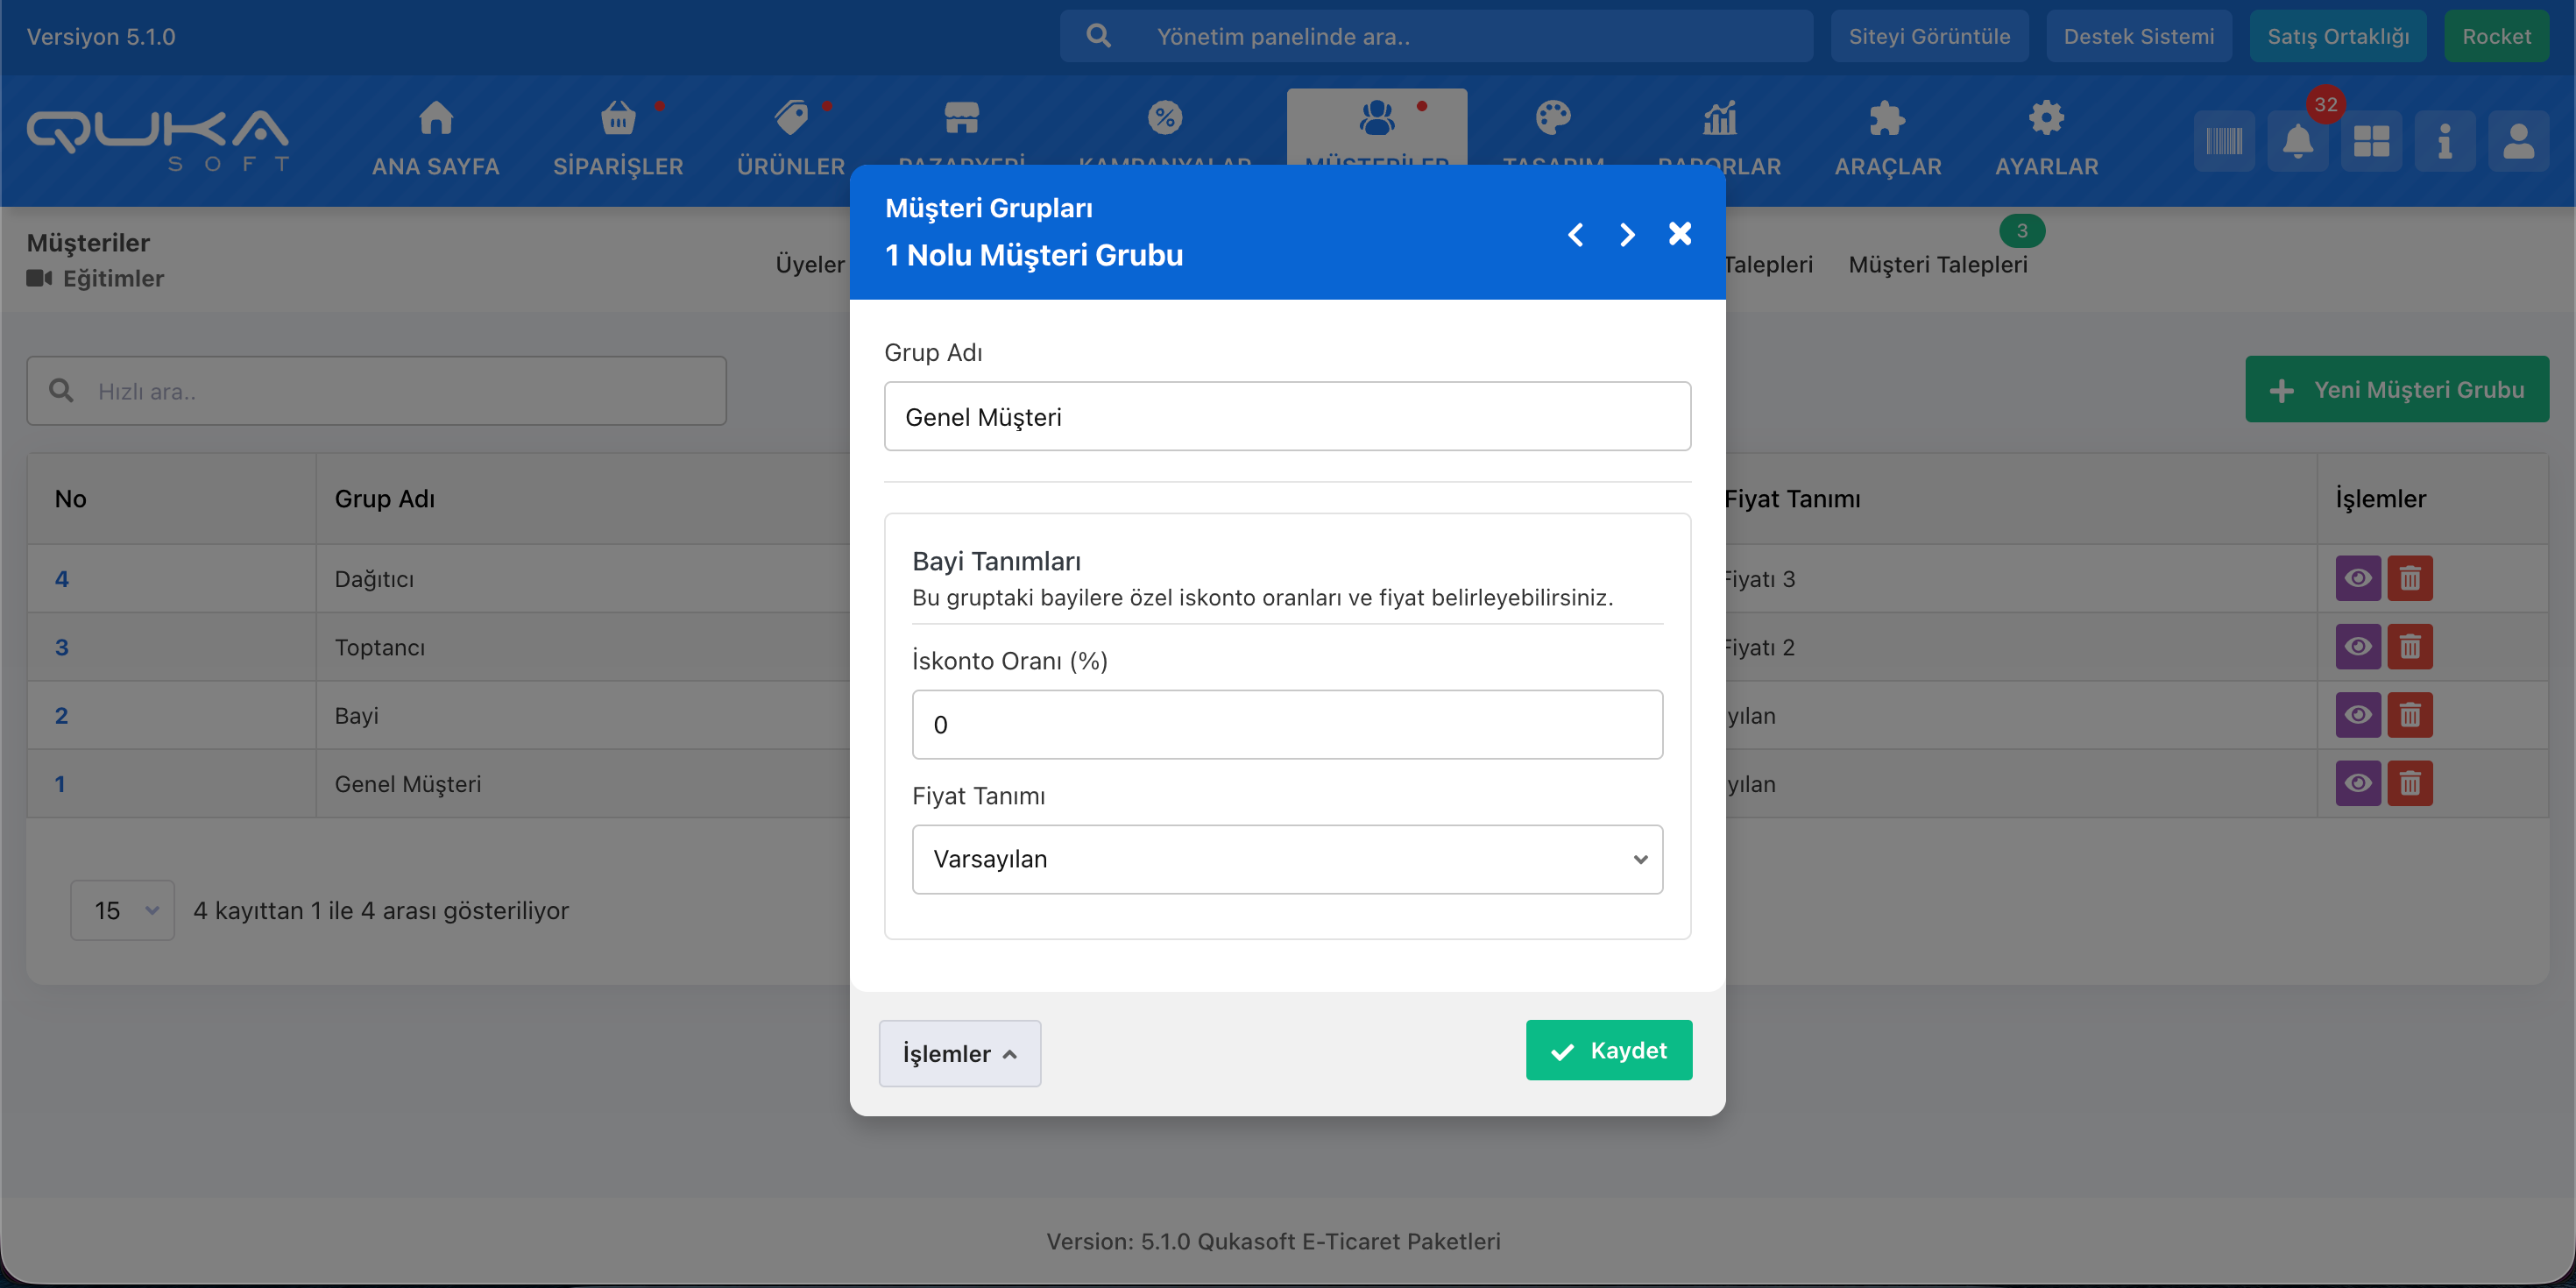Expand the İşlemer menu in dialog
2576x1288 pixels.
point(959,1053)
